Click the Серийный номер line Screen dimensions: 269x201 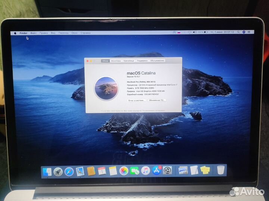143,94
